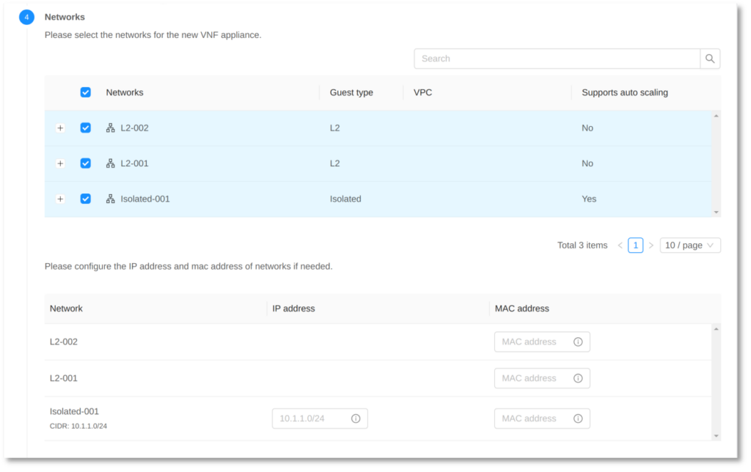Click the network icon beside L2-001
Image resolution: width=751 pixels, height=472 pixels.
(x=111, y=163)
